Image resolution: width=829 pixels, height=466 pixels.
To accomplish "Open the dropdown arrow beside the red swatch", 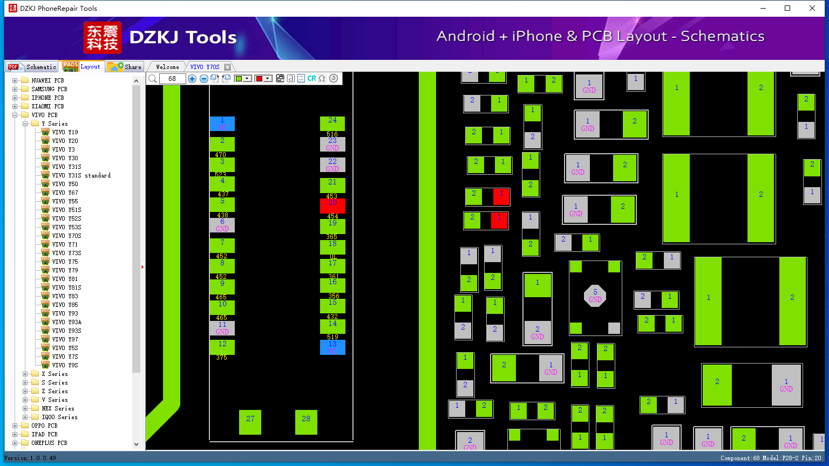I will (268, 79).
